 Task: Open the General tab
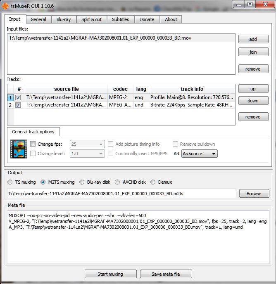38,19
